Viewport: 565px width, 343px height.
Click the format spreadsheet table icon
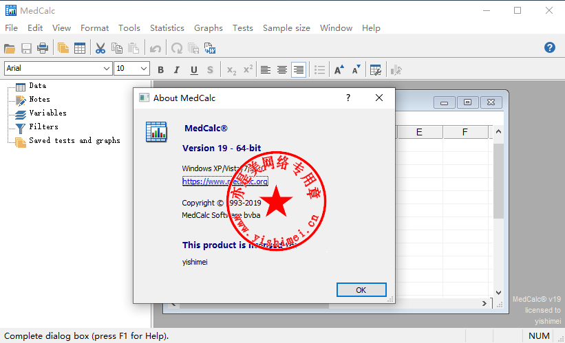[376, 70]
